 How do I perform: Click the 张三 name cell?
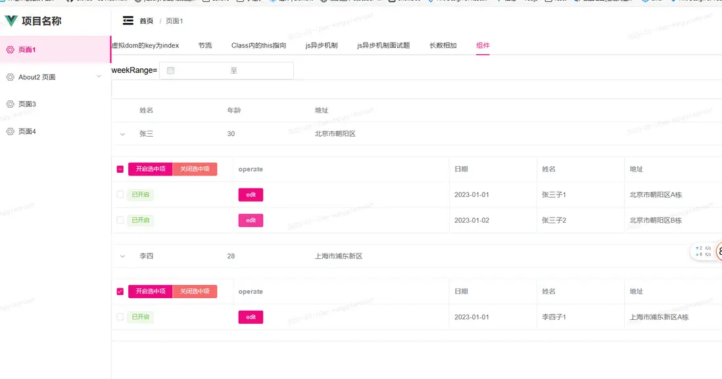pyautogui.click(x=147, y=134)
